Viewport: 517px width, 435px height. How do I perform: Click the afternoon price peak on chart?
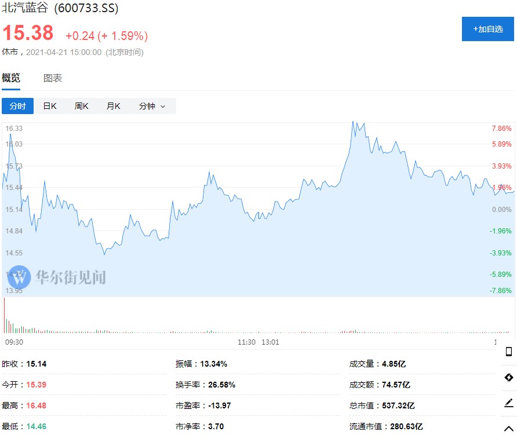(x=353, y=122)
